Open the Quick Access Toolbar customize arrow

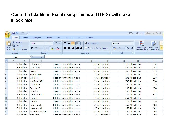29,33
